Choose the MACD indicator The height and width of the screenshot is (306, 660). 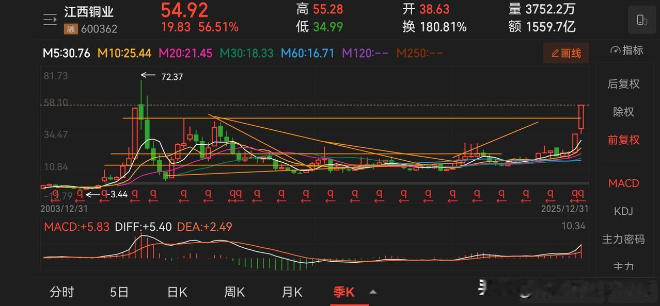pyautogui.click(x=623, y=183)
